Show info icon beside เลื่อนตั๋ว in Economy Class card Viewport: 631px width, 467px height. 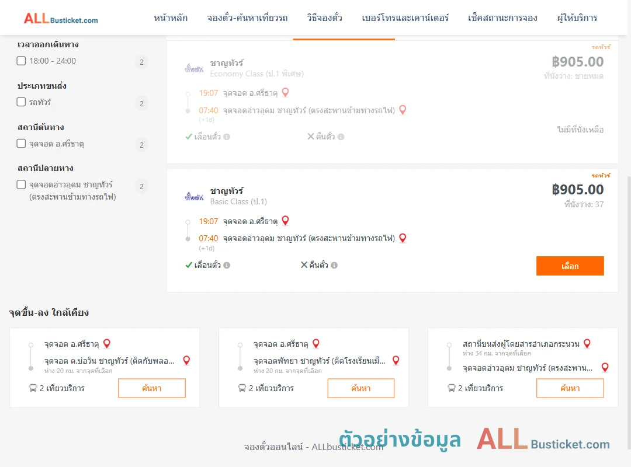coord(227,137)
